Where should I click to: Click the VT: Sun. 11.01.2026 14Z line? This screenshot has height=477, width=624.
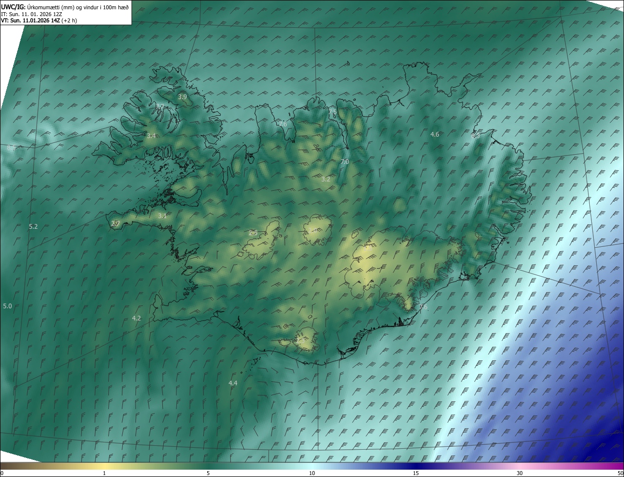click(x=39, y=20)
